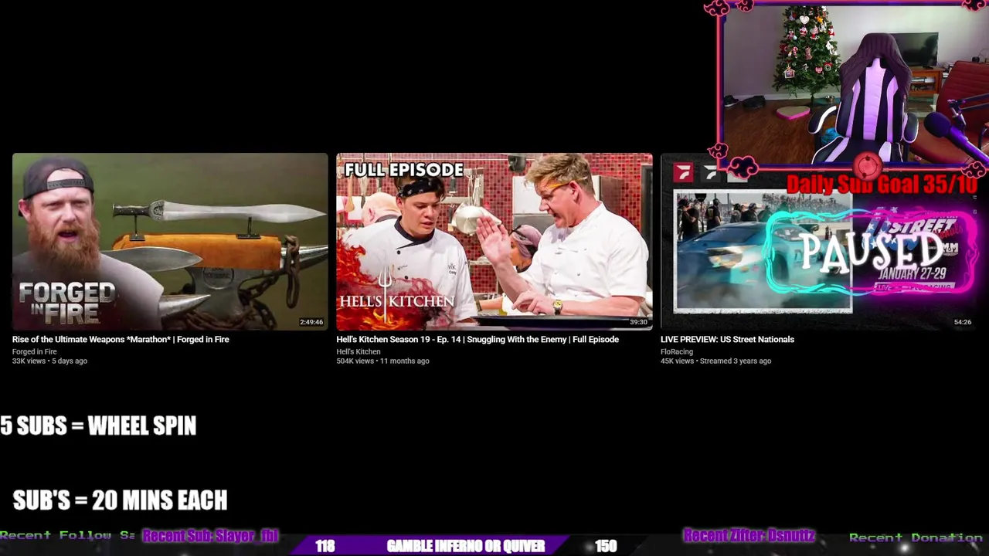The height and width of the screenshot is (556, 989).
Task: Click the 'Recent Zifter' label
Action: pyautogui.click(x=749, y=536)
